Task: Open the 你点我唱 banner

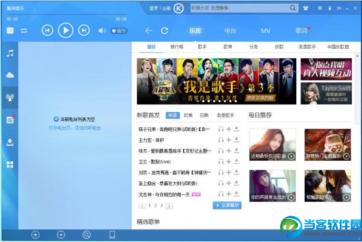Action: (326, 69)
